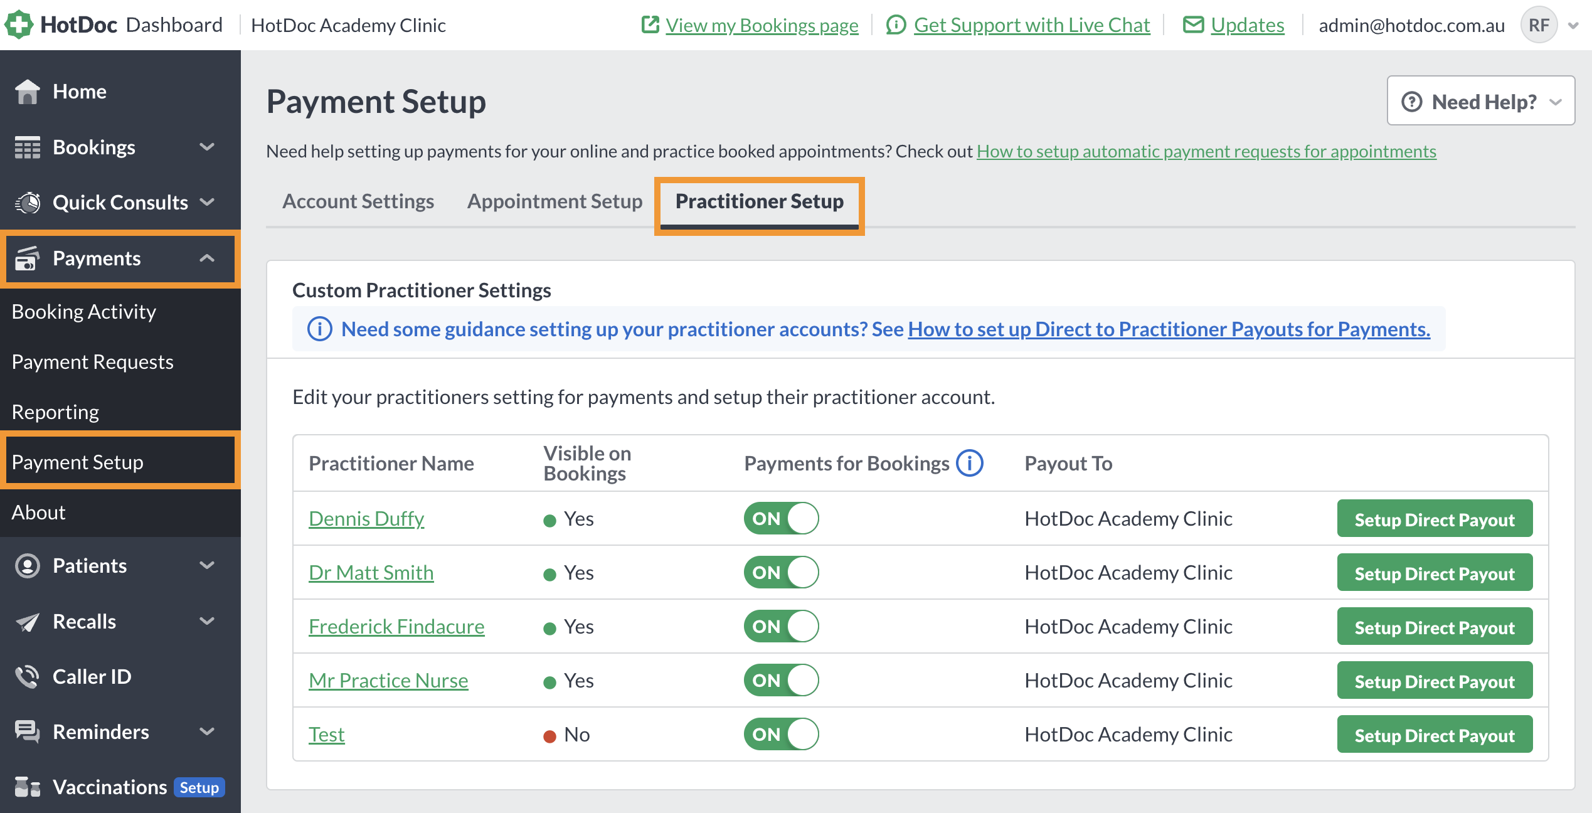Screen dimensions: 1592x813
Task: Expand the Patients menu chevron
Action: pos(207,566)
